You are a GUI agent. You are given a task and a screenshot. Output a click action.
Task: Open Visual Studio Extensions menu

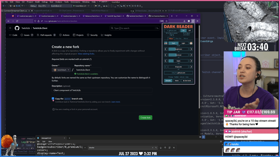click(75, 2)
